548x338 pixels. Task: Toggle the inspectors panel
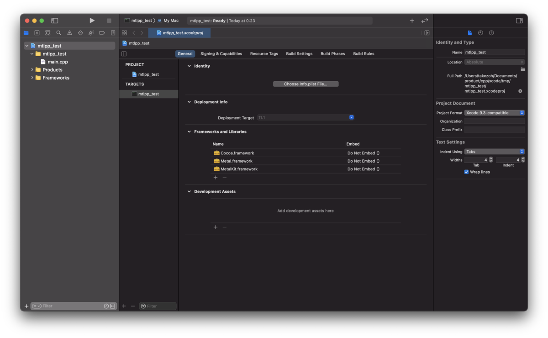pos(519,21)
